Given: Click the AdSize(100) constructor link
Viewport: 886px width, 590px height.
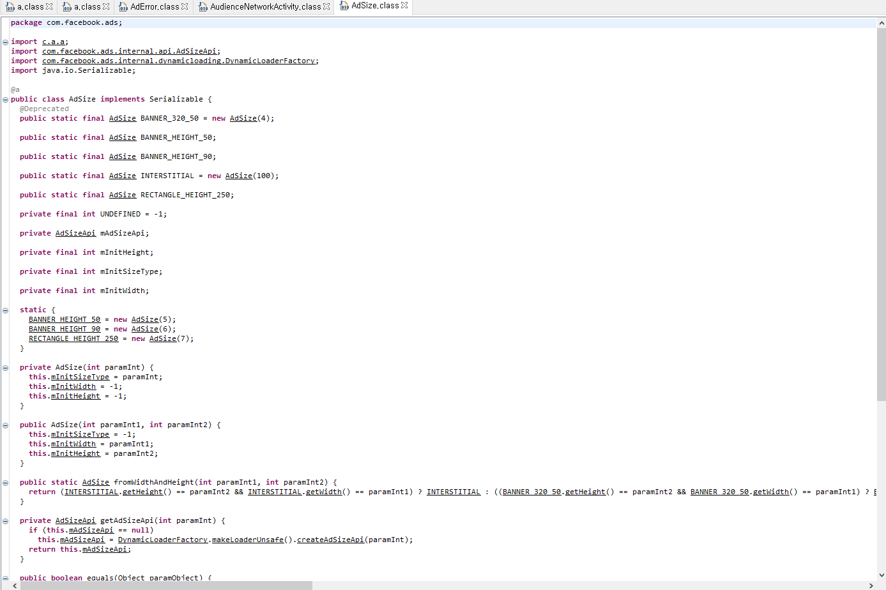Looking at the screenshot, I should [239, 176].
